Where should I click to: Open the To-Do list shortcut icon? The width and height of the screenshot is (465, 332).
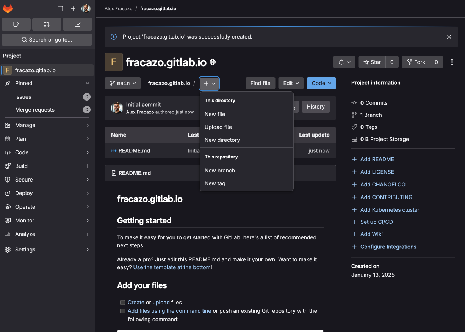(x=77, y=24)
